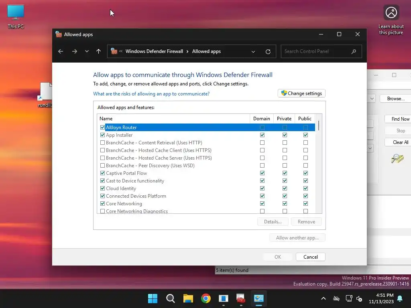Refresh the Allowed apps page
The height and width of the screenshot is (308, 411).
[x=268, y=52]
